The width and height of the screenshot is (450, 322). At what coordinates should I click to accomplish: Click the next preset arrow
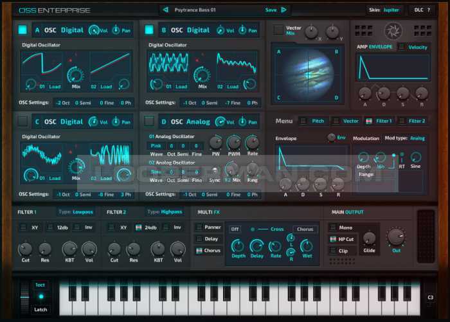[x=283, y=10]
